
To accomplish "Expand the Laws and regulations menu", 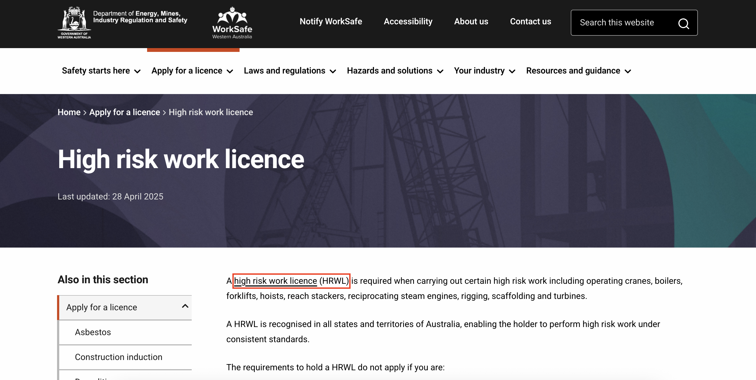I will coord(289,71).
